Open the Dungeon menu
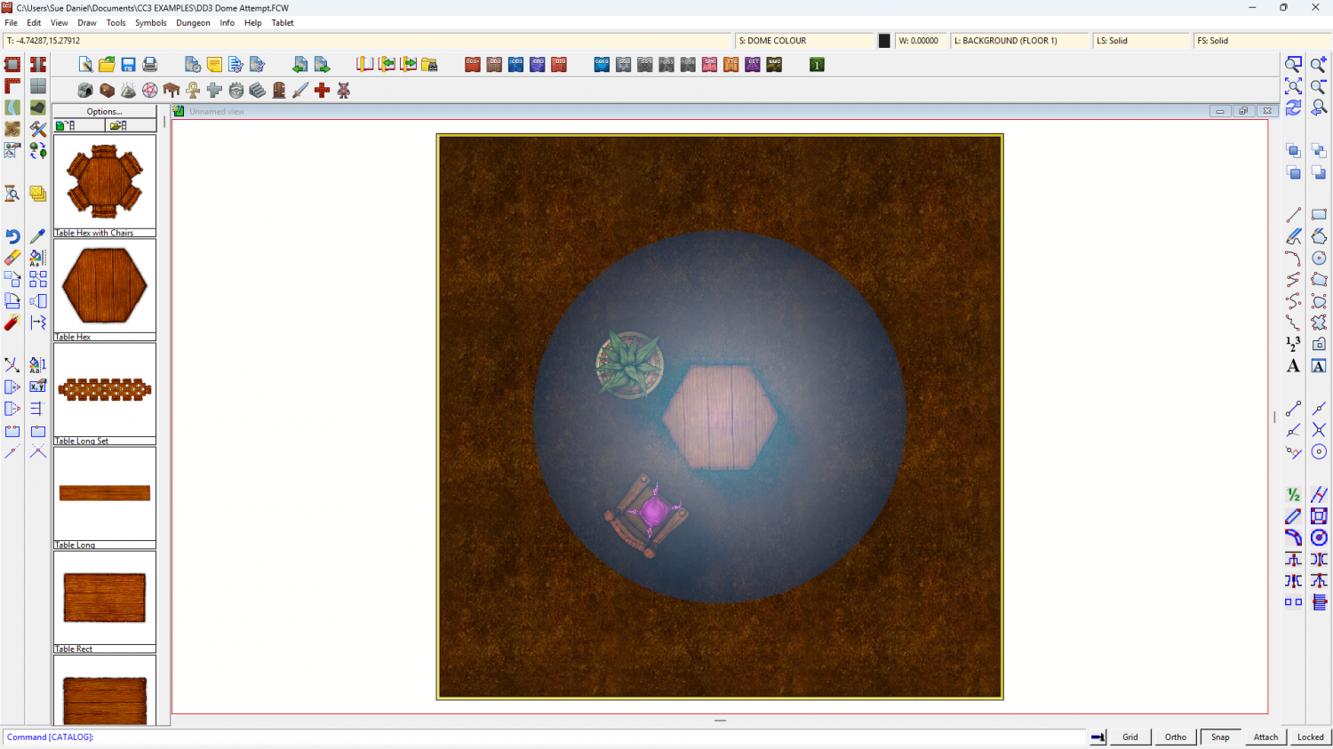This screenshot has height=749, width=1333. pos(193,23)
